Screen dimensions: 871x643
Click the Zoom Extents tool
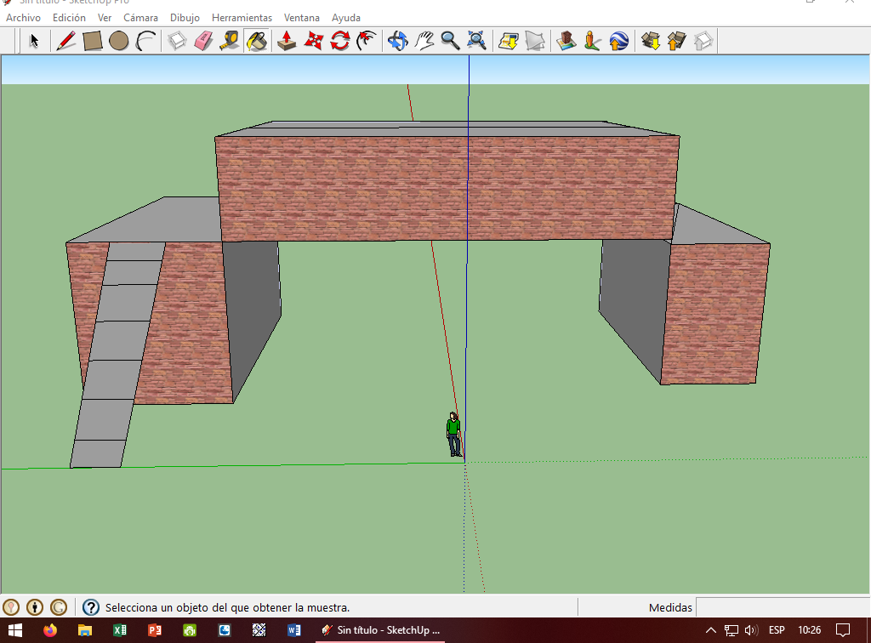click(x=476, y=41)
